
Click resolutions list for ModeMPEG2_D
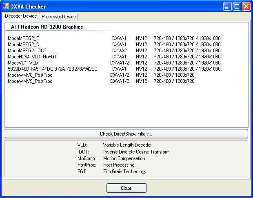pyautogui.click(x=187, y=44)
